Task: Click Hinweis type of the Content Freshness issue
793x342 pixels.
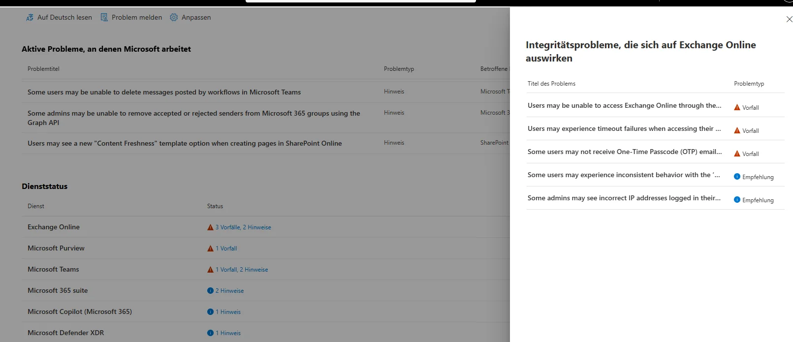Action: [394, 143]
